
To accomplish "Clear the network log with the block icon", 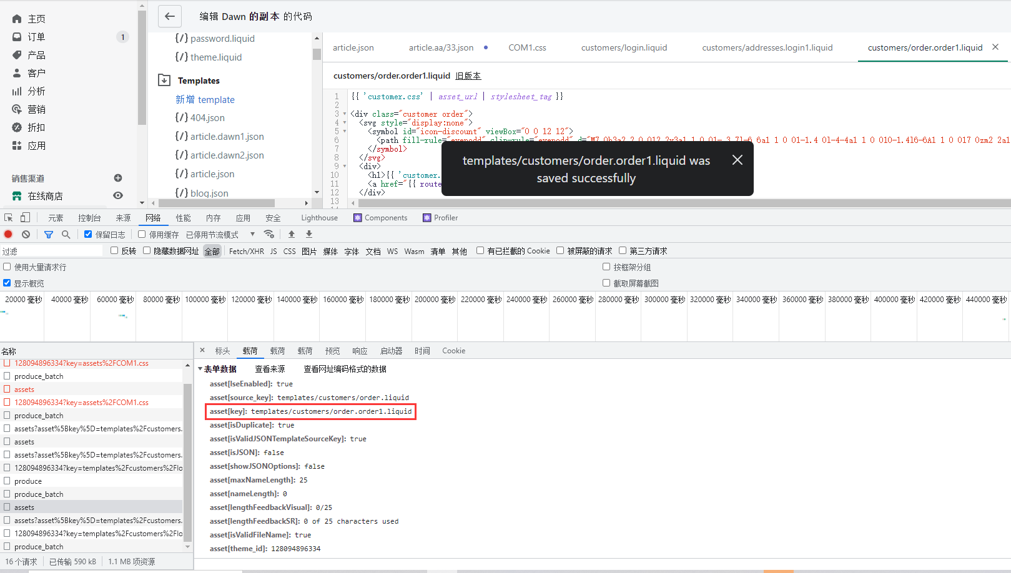I will 26,234.
